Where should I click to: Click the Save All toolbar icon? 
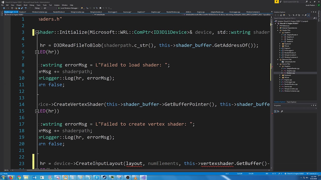point(22,8)
